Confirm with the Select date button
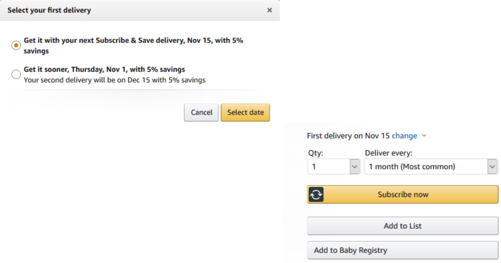This screenshot has height=263, width=501. coord(245,112)
